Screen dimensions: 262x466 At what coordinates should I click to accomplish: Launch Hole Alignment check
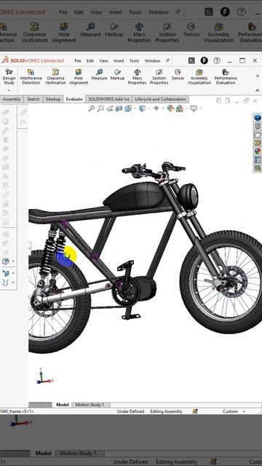coord(79,76)
